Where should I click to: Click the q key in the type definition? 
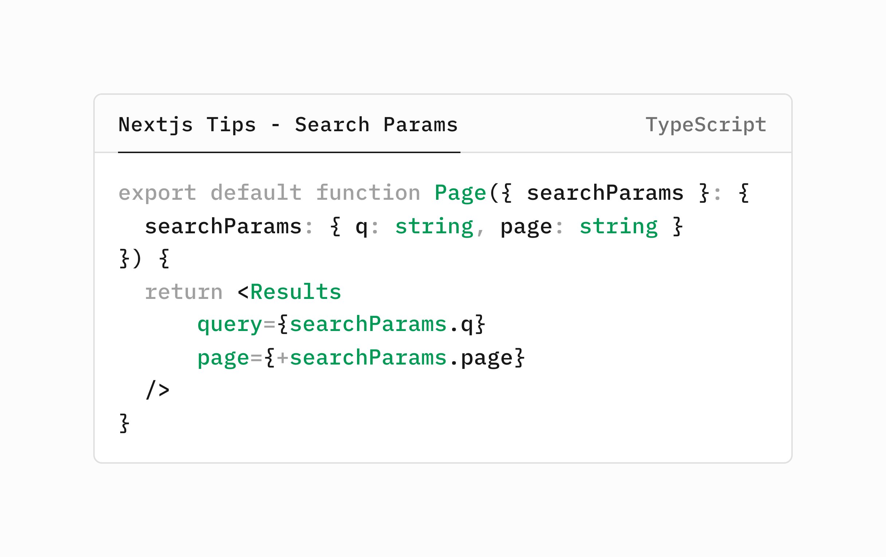361,227
